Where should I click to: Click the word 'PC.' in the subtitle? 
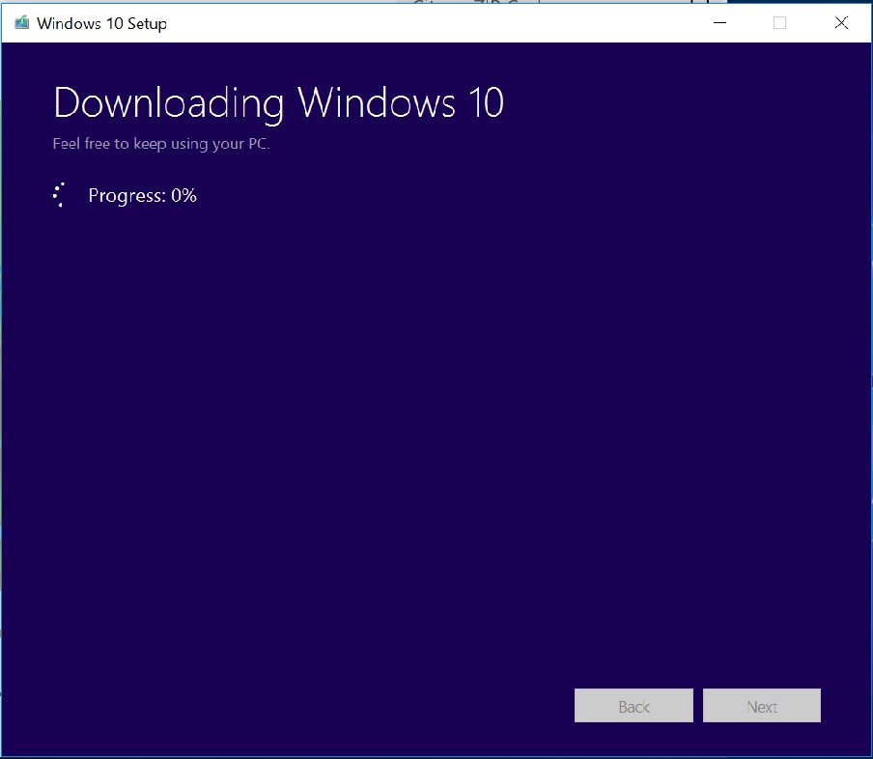(259, 144)
